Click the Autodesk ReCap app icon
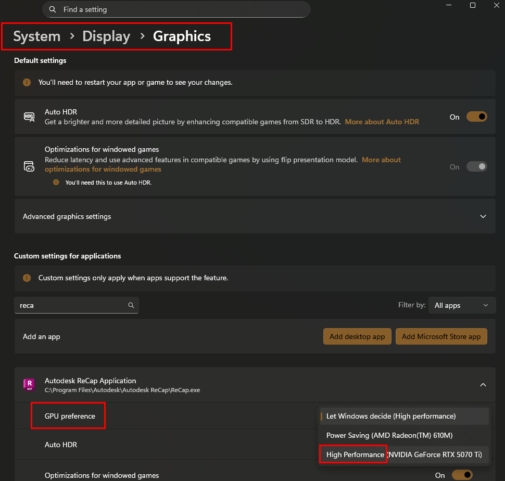Screen dimensions: 505x481 click(x=29, y=384)
